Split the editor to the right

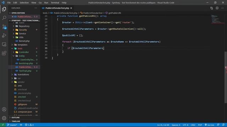217,8
